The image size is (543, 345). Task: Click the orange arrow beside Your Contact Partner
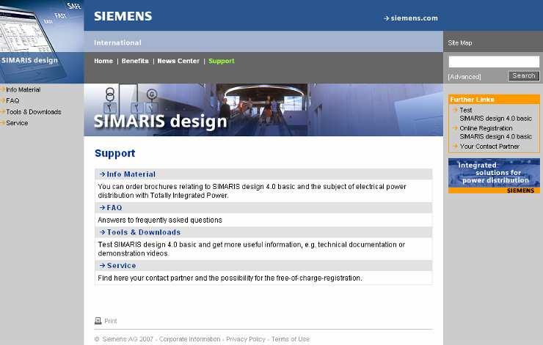click(x=456, y=146)
